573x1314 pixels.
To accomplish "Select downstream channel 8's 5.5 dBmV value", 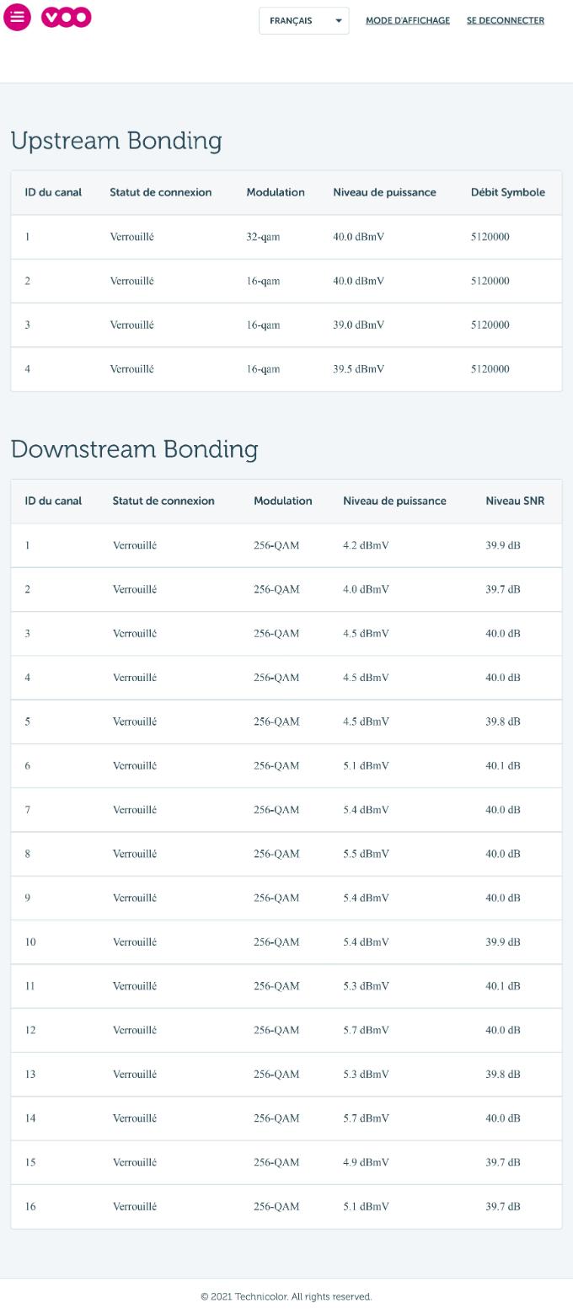I will [366, 854].
